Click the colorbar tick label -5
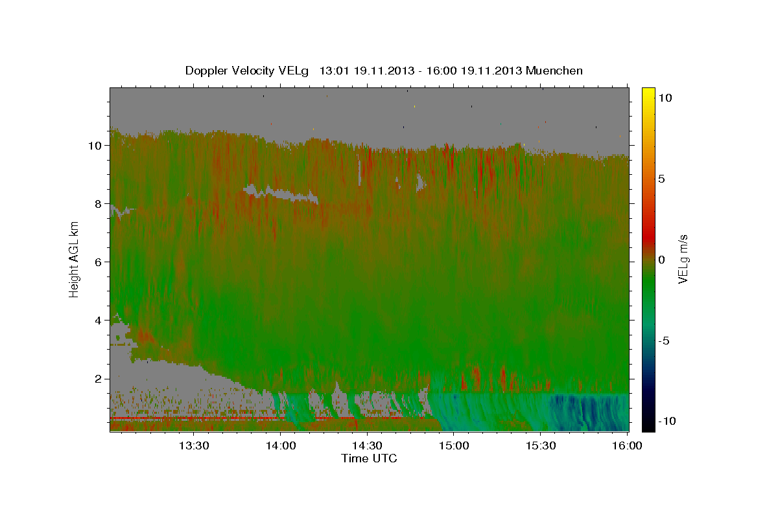This screenshot has height=518, width=778. 665,341
